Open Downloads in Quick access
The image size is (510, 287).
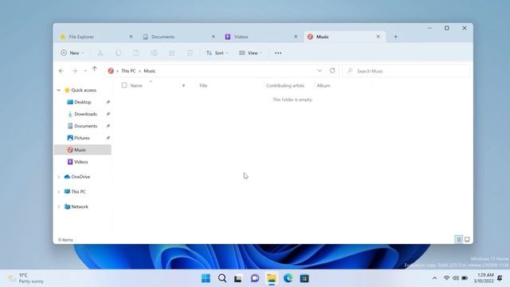pos(83,114)
